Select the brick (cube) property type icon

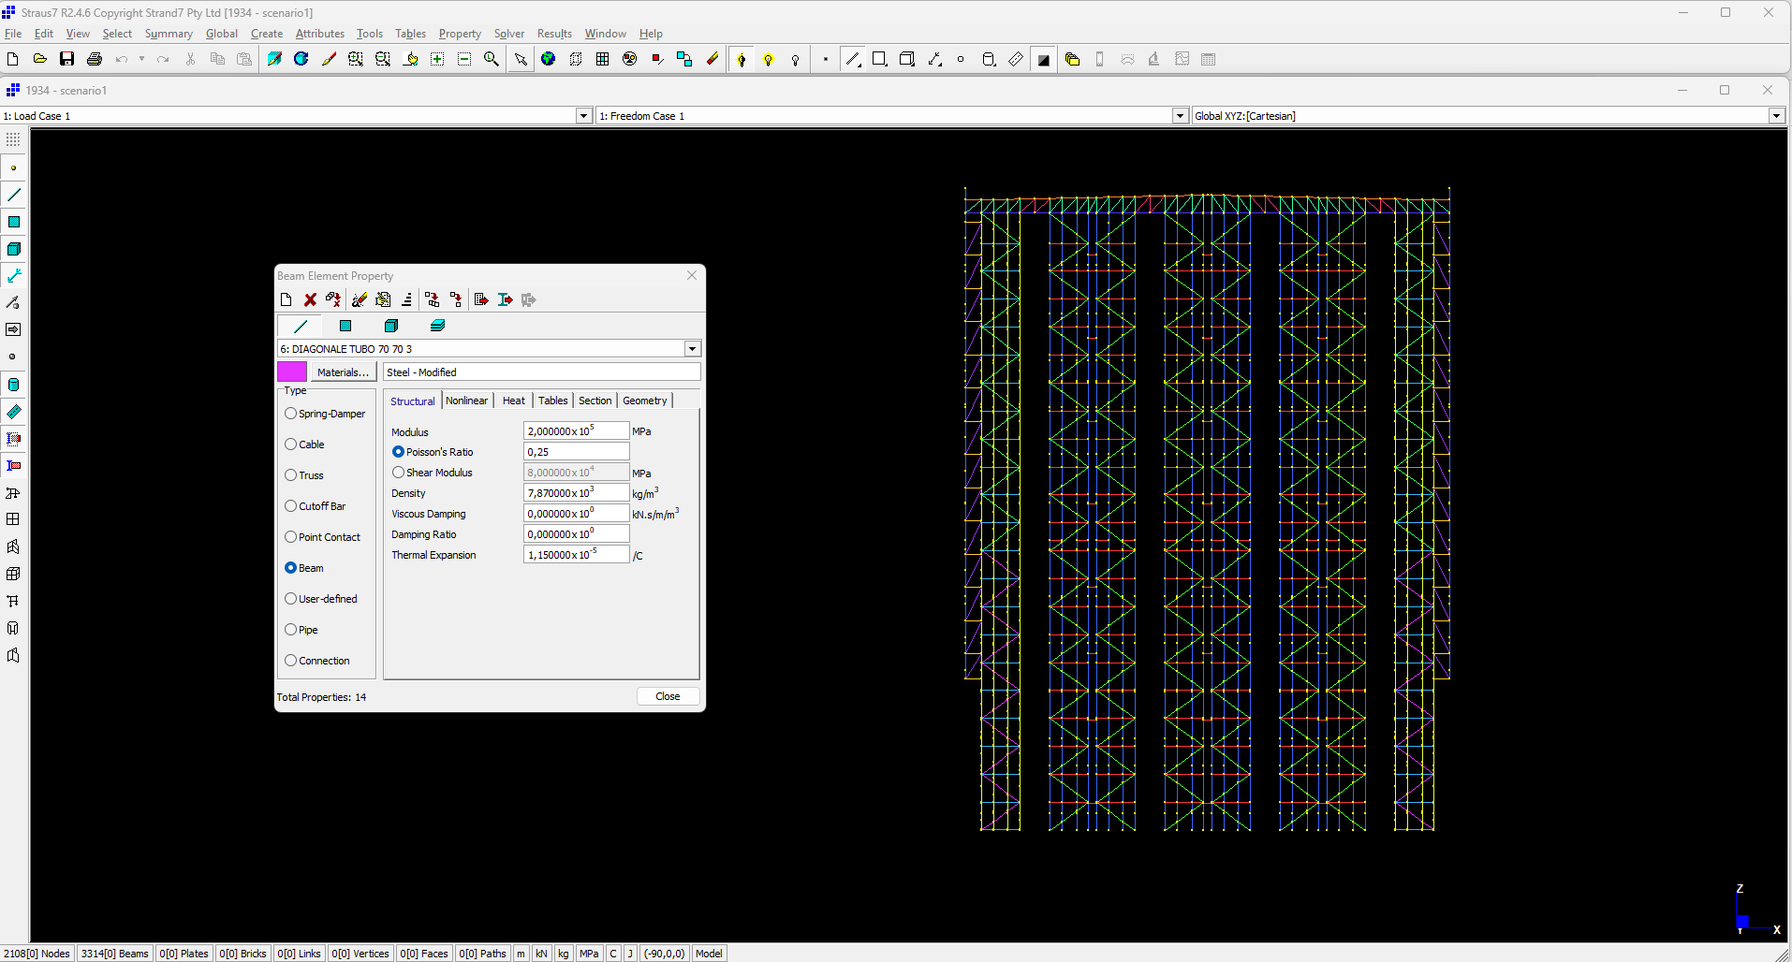click(391, 326)
